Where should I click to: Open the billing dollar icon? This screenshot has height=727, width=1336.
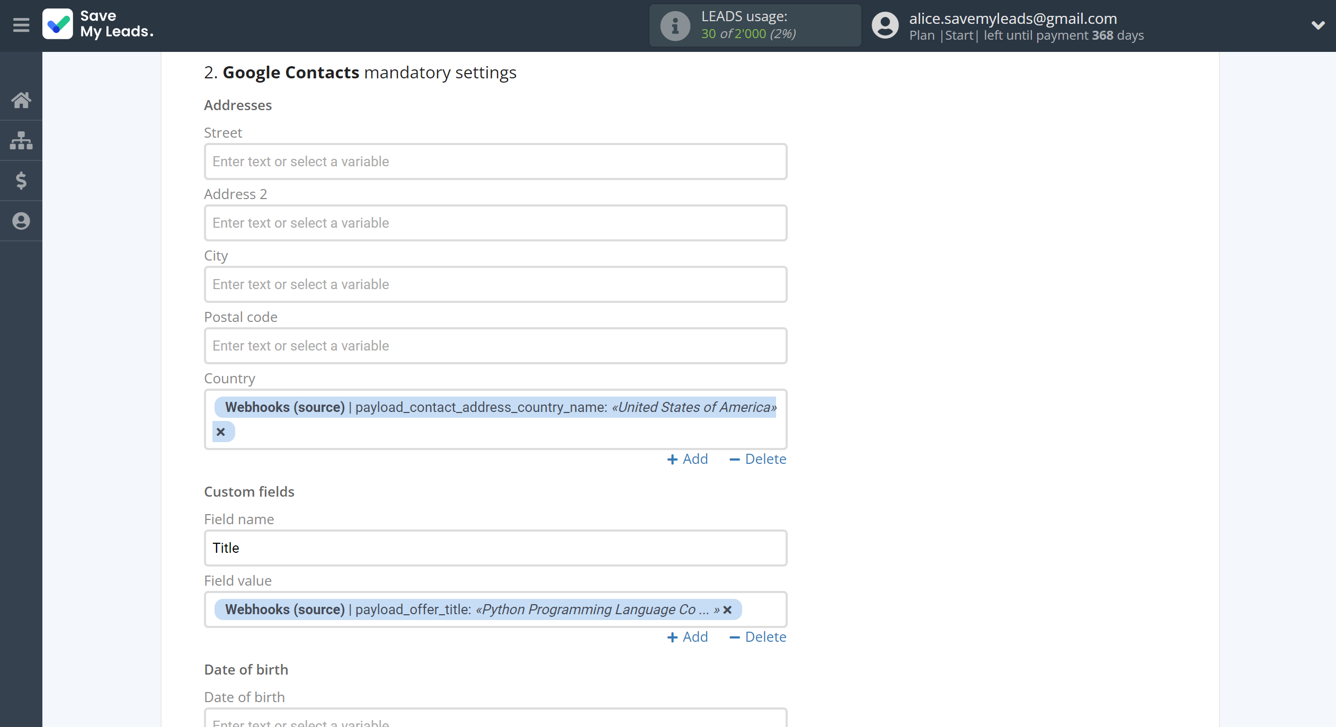click(x=21, y=181)
